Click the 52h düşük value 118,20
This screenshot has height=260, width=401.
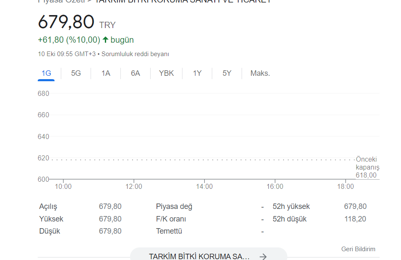pos(355,219)
